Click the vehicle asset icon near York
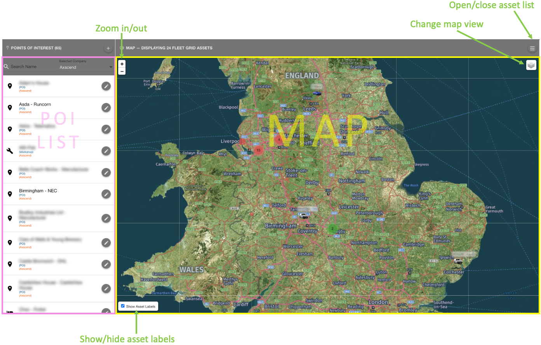 click(318, 93)
